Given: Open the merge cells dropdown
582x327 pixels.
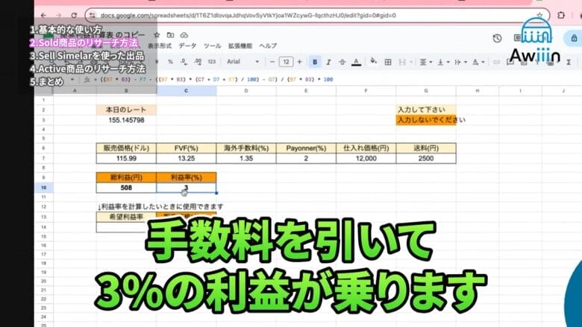Looking at the screenshot, I should [404, 62].
